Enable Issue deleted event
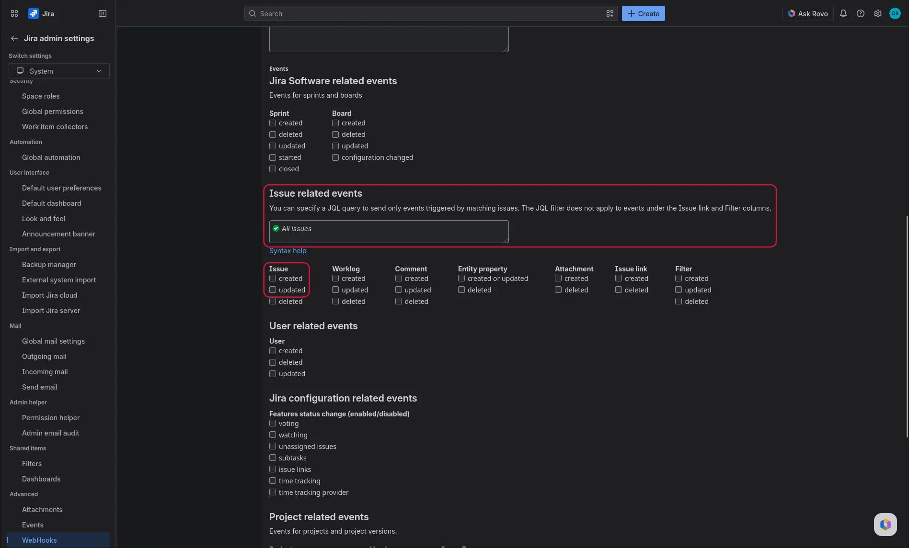The height and width of the screenshot is (548, 909). (x=273, y=301)
